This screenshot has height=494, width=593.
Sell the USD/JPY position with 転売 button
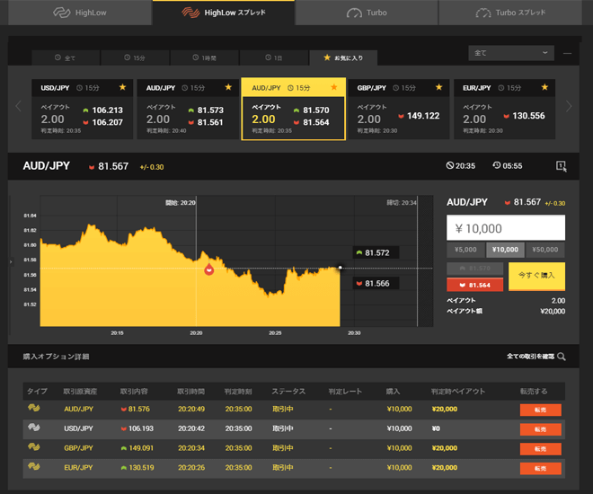point(540,429)
